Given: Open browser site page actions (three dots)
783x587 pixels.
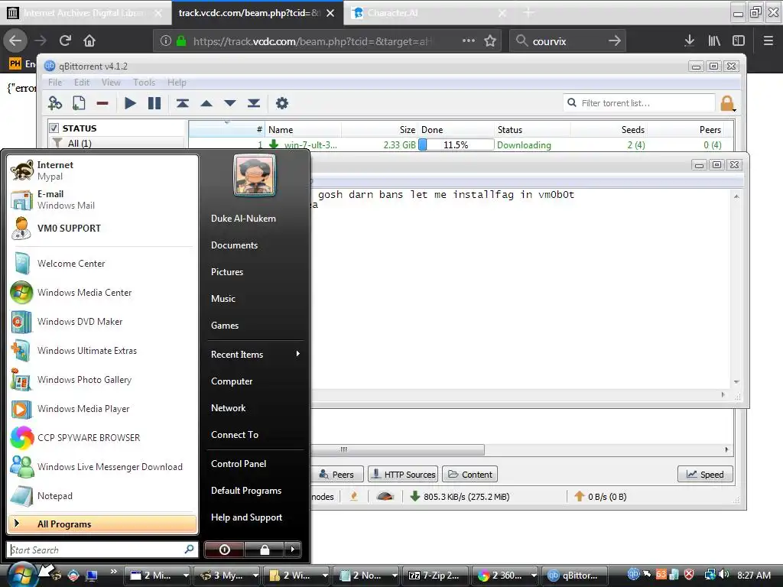Looking at the screenshot, I should pyautogui.click(x=469, y=41).
